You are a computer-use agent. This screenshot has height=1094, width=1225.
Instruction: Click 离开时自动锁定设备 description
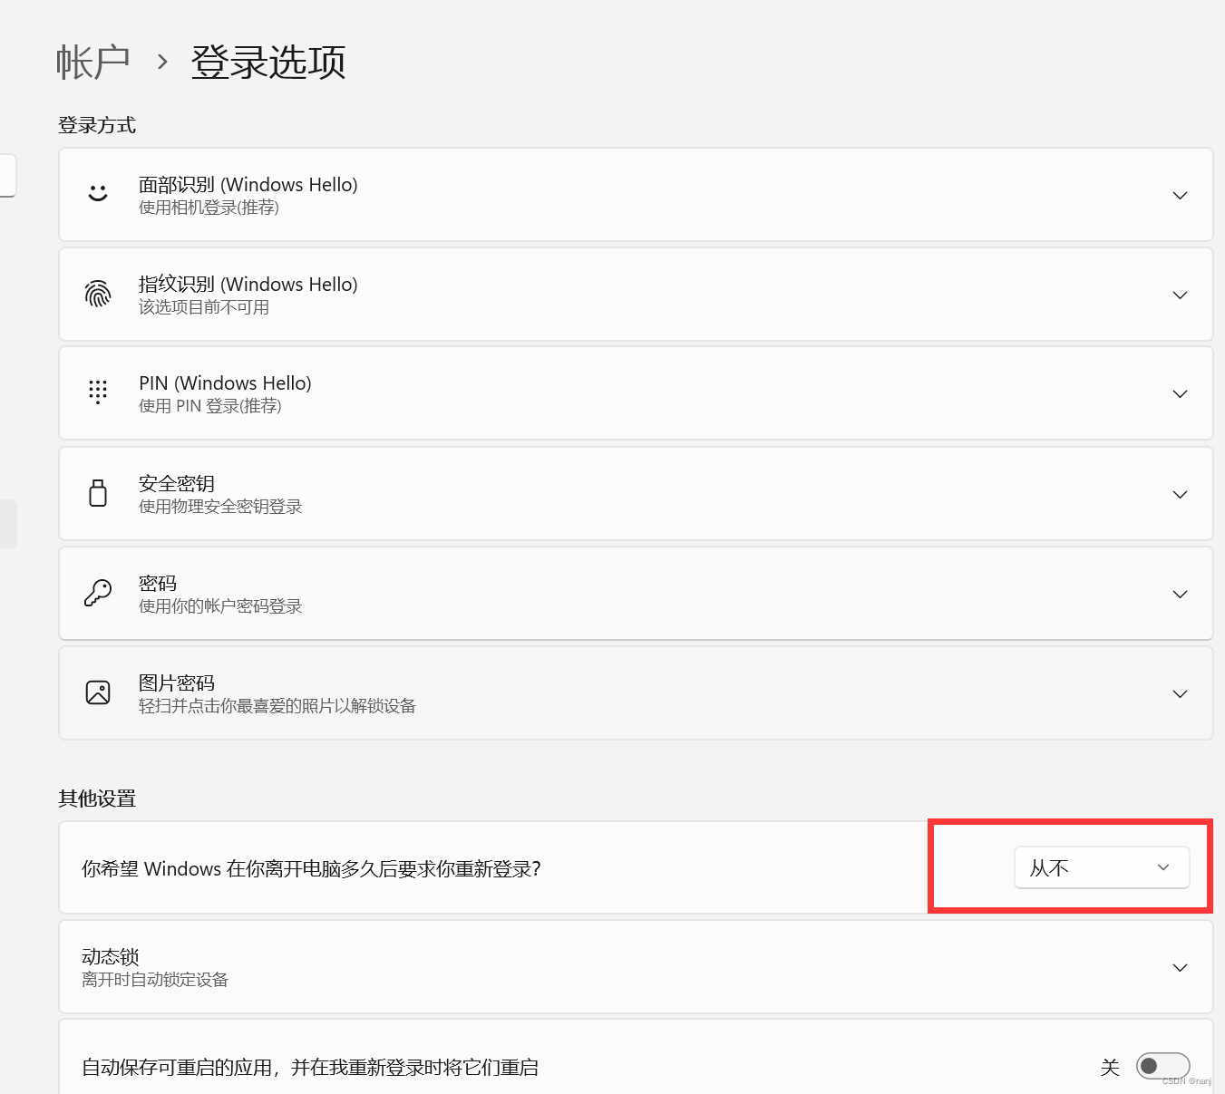(x=155, y=980)
